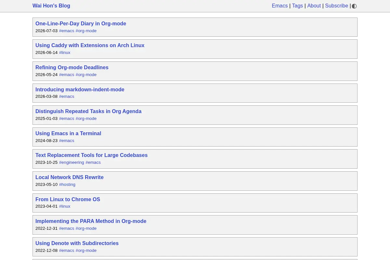Select the #engineering tag
Viewport: 390px width, 260px height.
coord(71,162)
